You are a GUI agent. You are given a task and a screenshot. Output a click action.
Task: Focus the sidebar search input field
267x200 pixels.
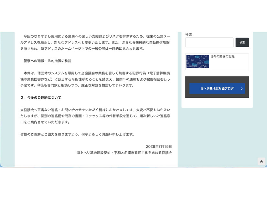pos(209,42)
